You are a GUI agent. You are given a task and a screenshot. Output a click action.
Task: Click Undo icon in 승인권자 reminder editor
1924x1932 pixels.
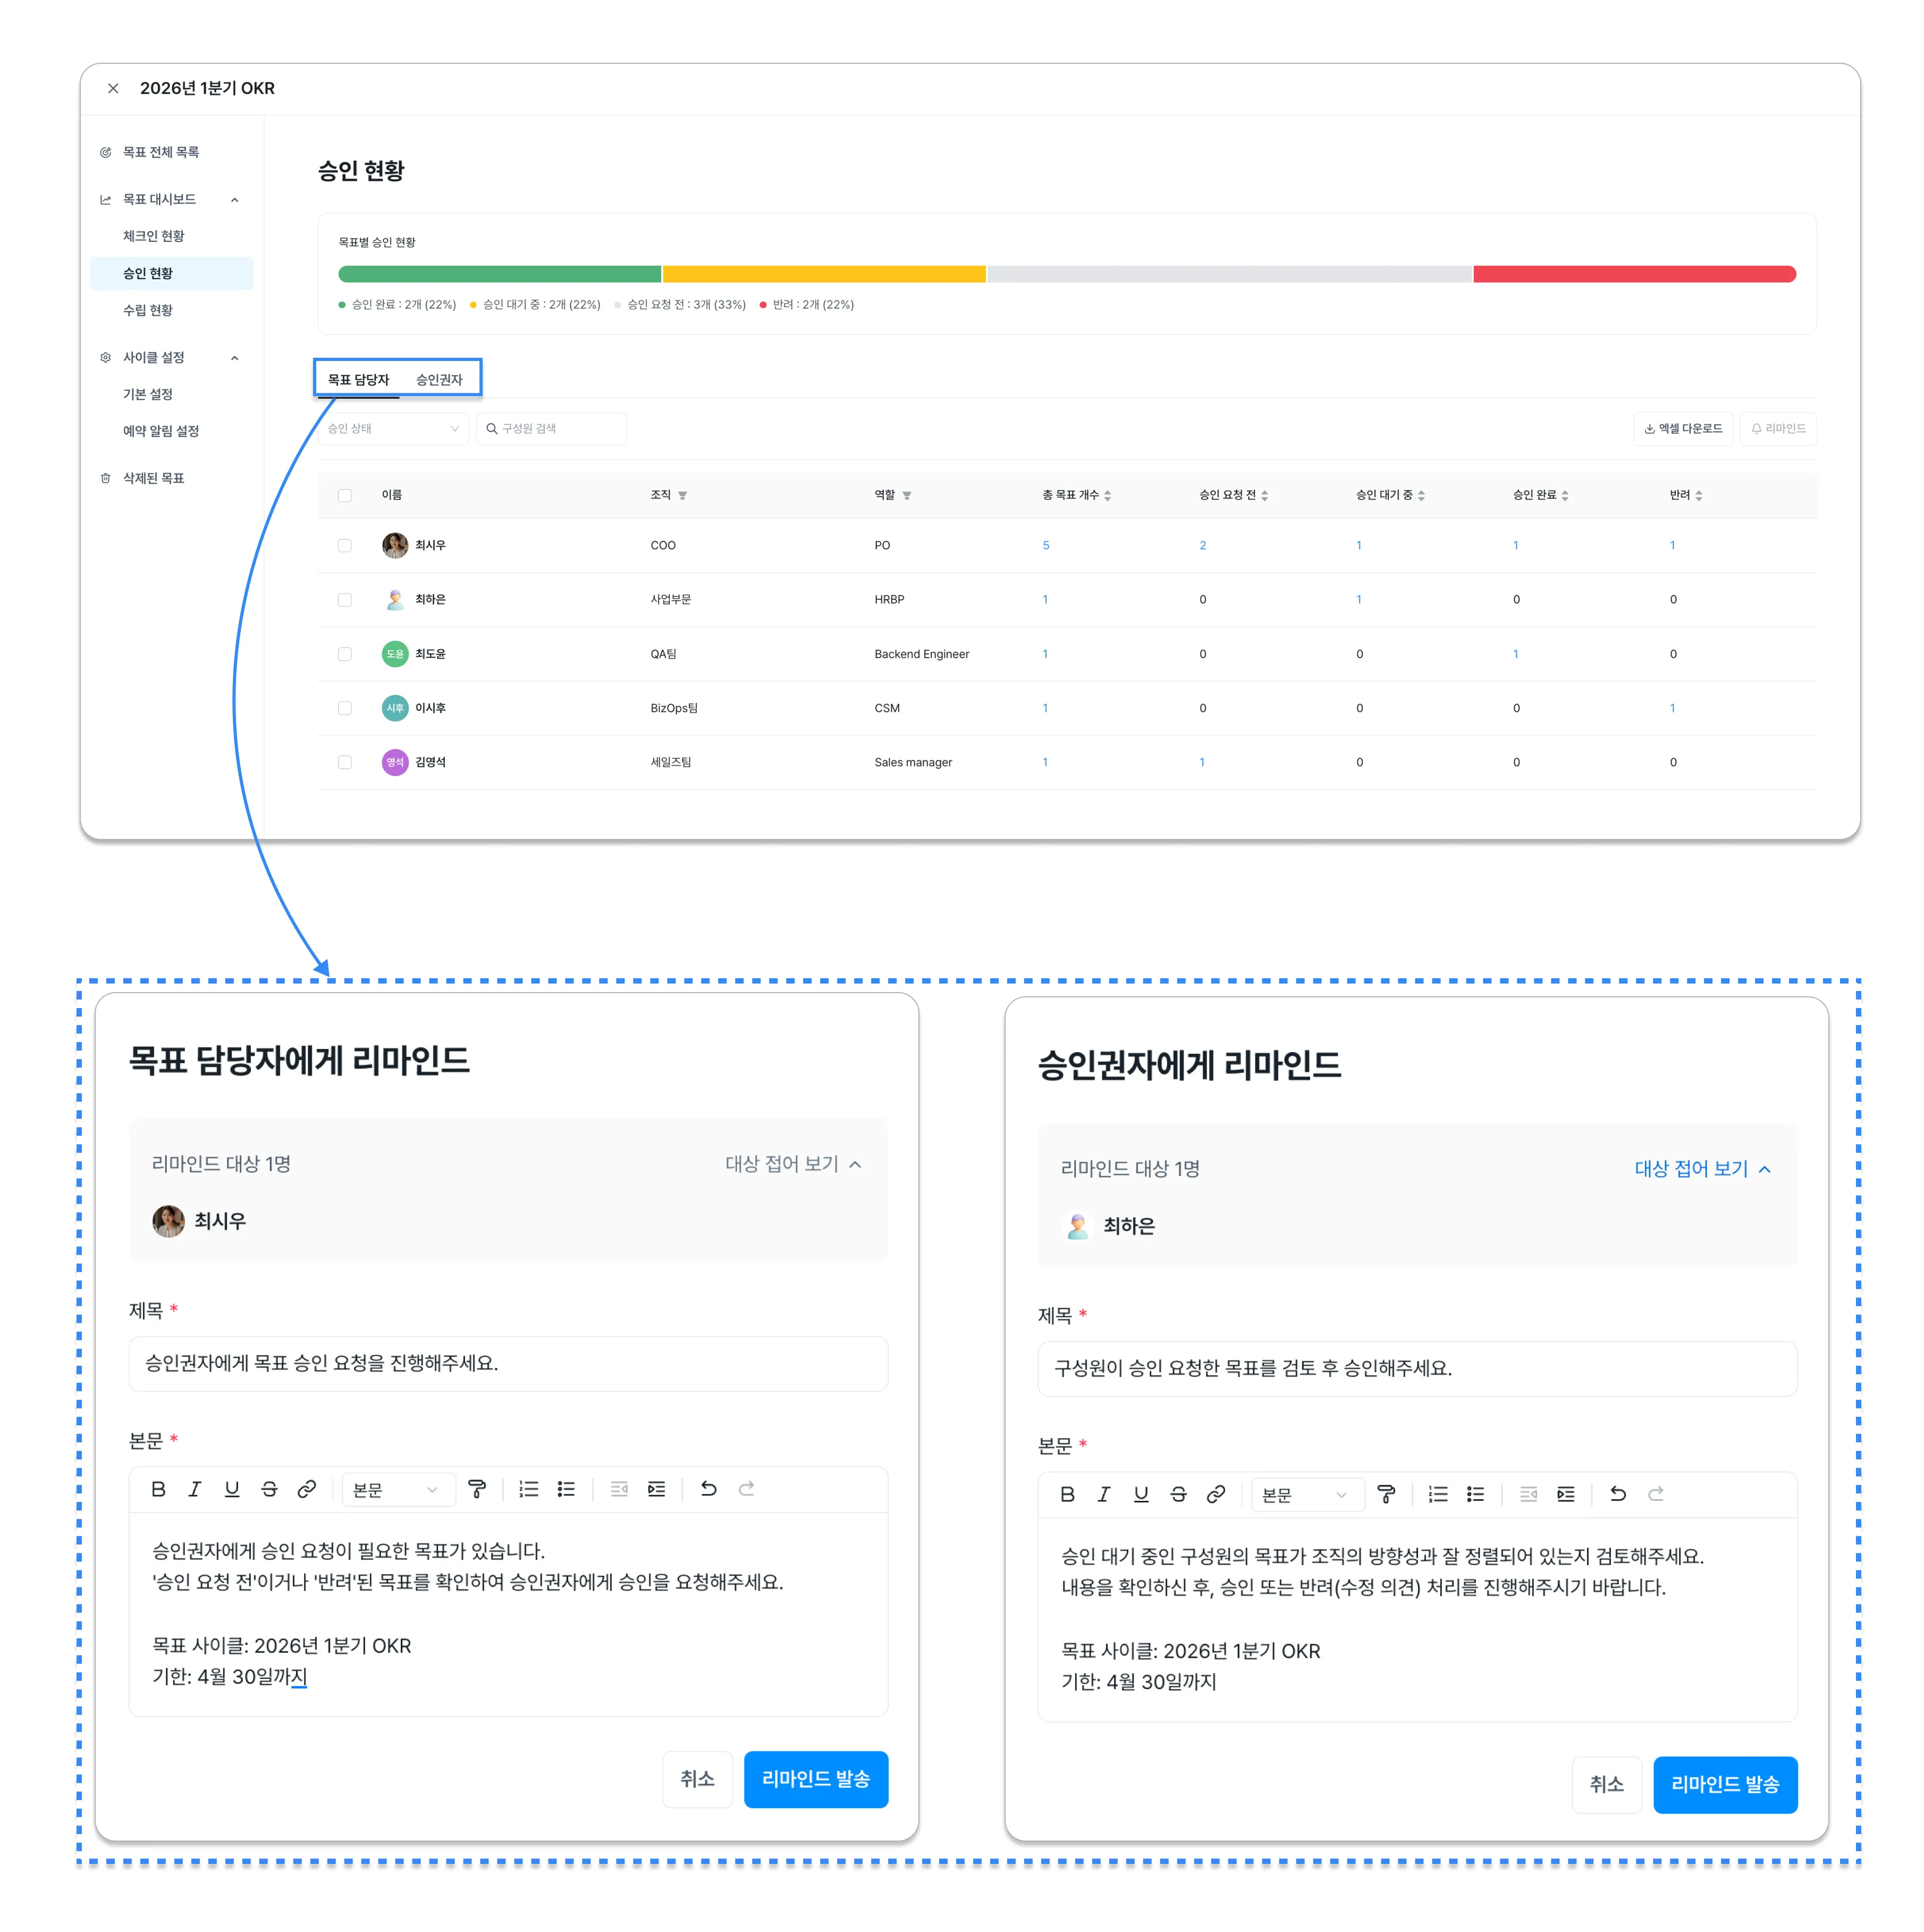click(x=1618, y=1494)
